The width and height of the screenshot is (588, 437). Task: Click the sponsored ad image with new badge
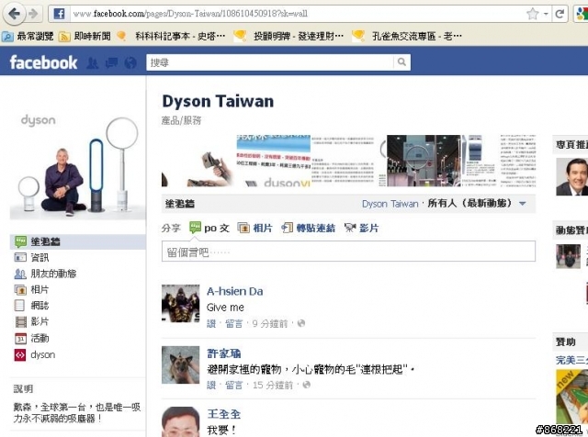coord(571,398)
